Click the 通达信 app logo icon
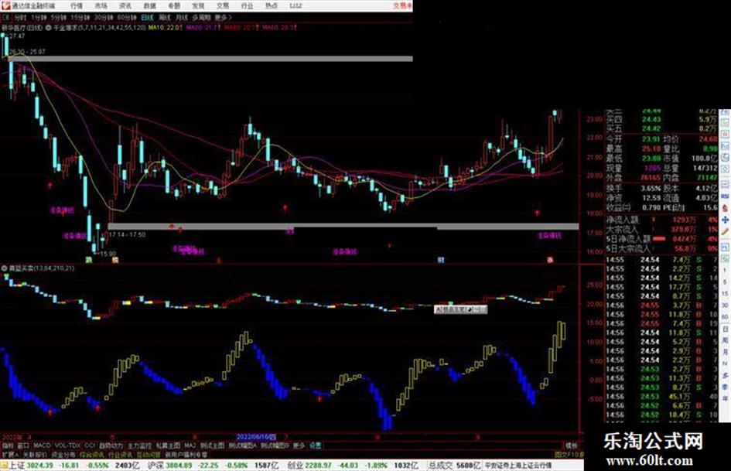The width and height of the screenshot is (731, 471). point(5,5)
